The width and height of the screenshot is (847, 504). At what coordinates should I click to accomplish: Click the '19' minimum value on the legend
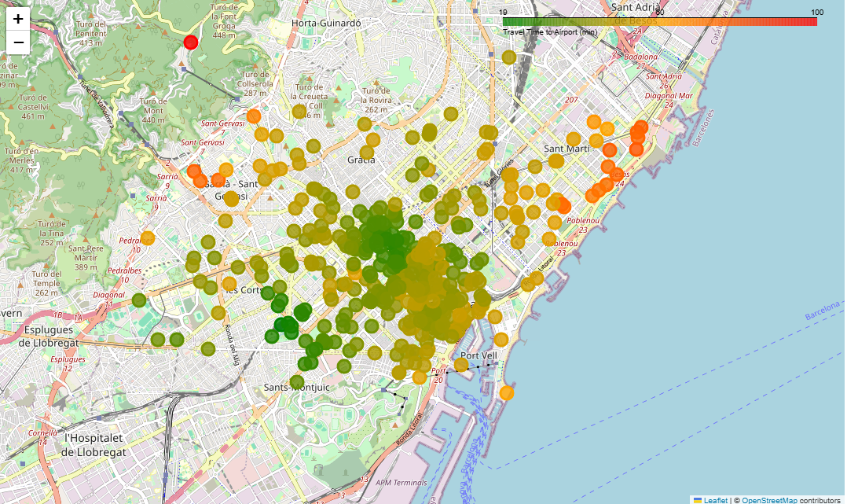click(503, 12)
